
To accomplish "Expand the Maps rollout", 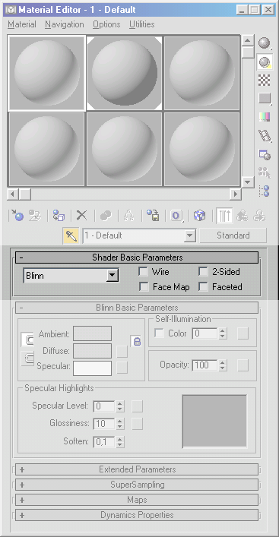I will pyautogui.click(x=137, y=500).
